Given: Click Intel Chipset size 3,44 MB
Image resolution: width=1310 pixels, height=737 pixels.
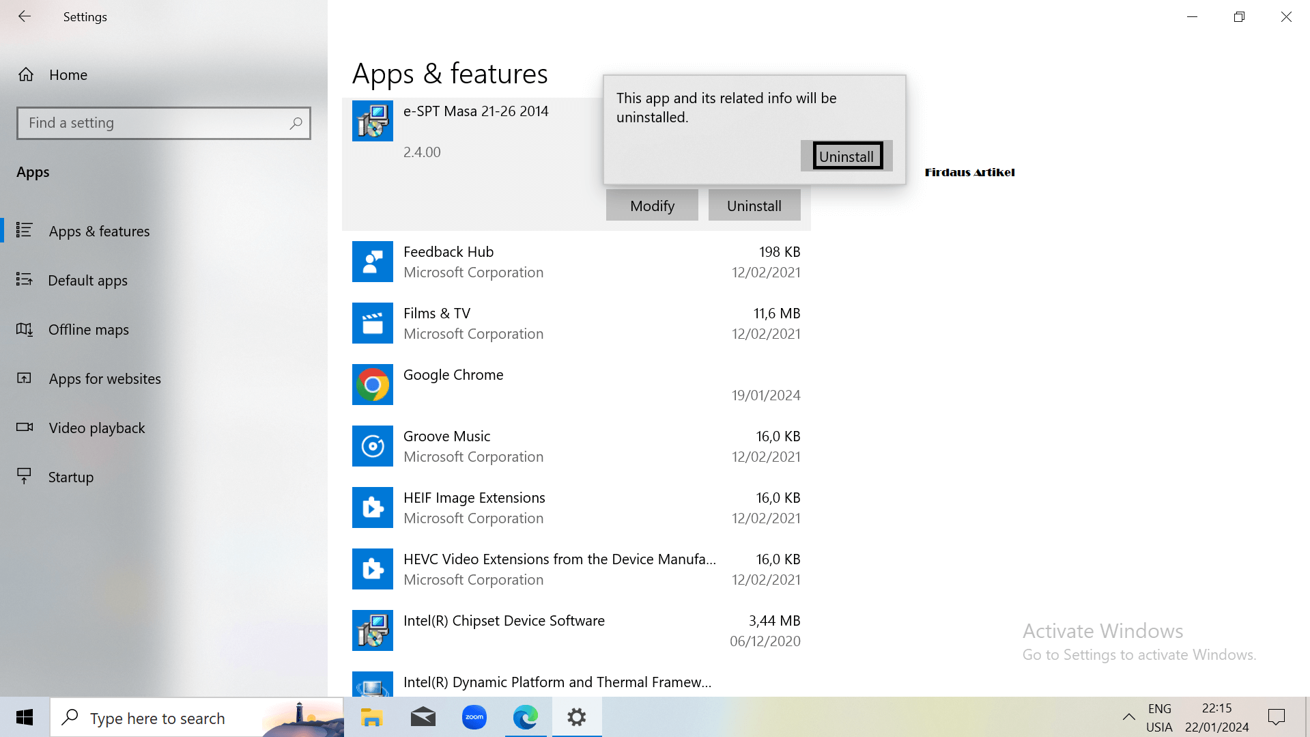Looking at the screenshot, I should pos(775,620).
